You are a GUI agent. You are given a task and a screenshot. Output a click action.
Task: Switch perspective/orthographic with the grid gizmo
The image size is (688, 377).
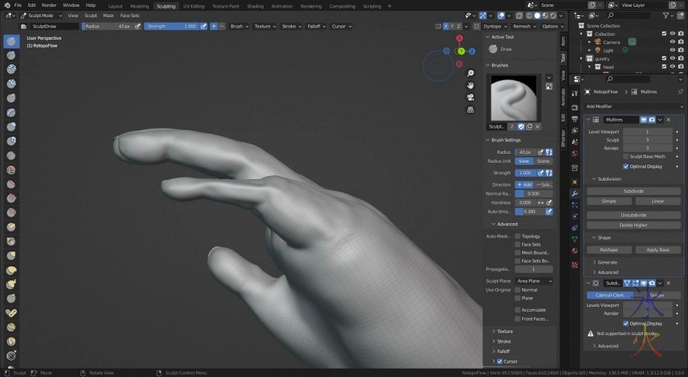click(x=470, y=108)
